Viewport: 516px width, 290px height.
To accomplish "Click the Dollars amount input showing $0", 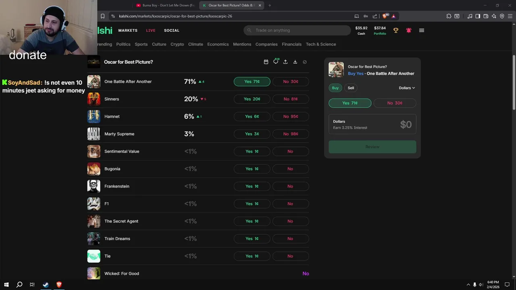I will [x=372, y=124].
